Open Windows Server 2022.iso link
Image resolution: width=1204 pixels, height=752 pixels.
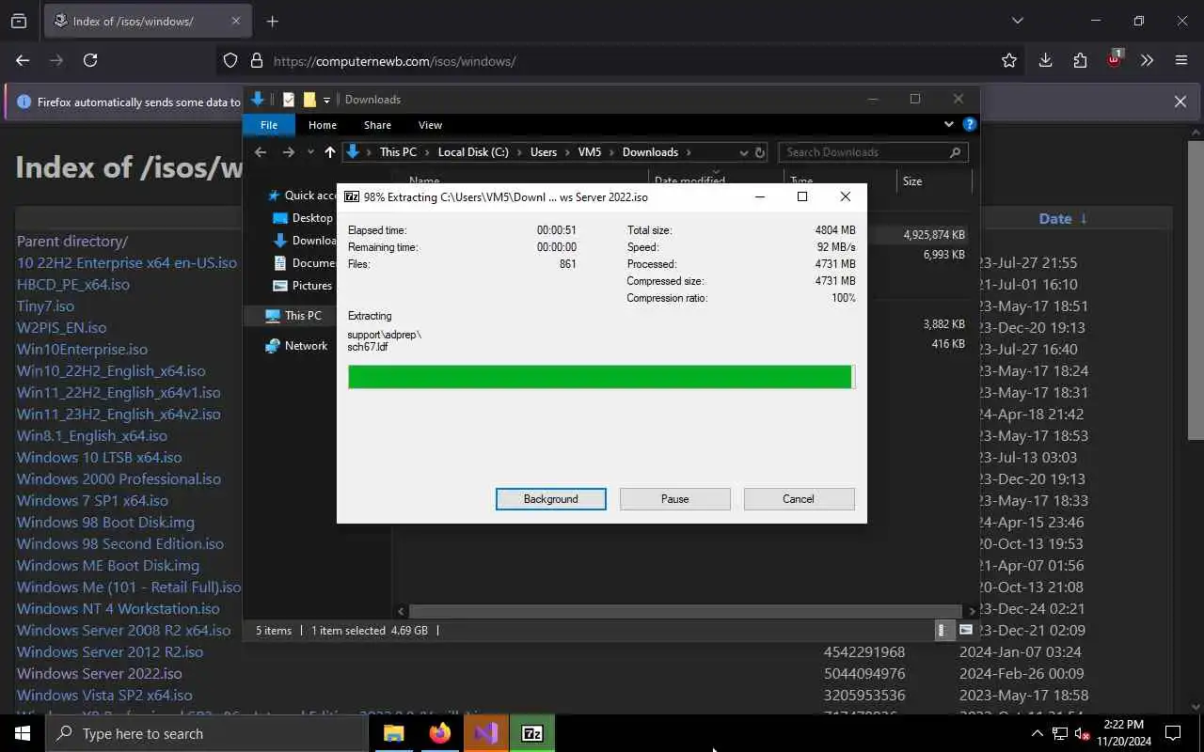click(100, 673)
